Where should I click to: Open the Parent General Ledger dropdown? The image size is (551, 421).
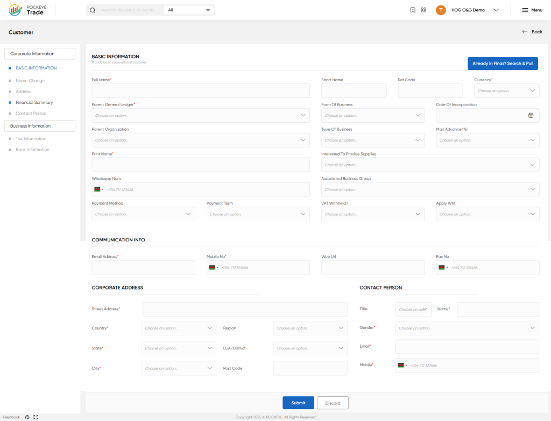(201, 115)
